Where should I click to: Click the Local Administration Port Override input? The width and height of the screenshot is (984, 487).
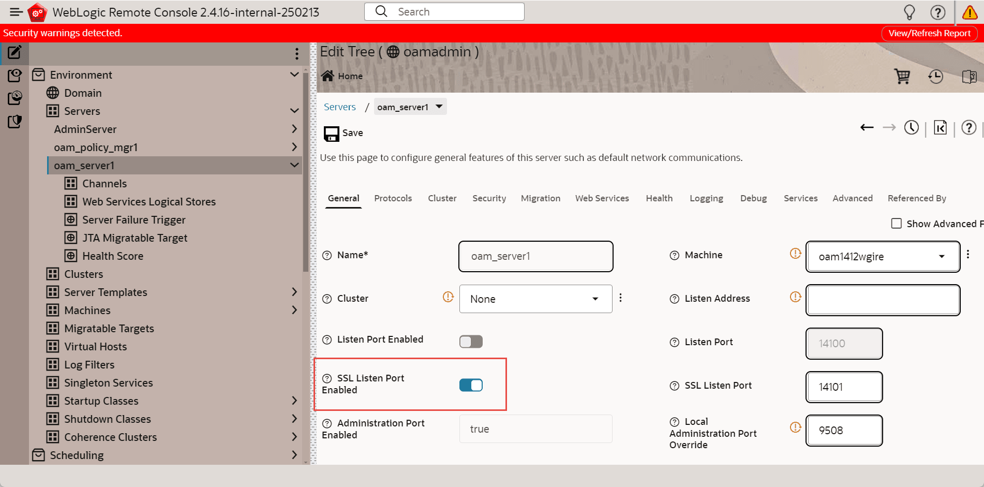[x=844, y=431]
